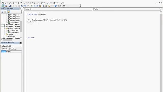Open the Tools menu
Screen dimensions: 163x92
[x=43, y=3]
